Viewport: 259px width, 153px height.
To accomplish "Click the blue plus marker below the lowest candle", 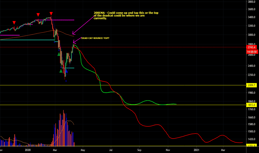I will [66, 81].
